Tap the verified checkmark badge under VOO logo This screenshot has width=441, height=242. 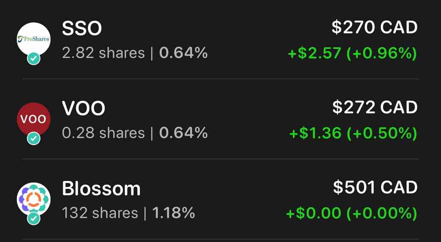click(x=34, y=138)
